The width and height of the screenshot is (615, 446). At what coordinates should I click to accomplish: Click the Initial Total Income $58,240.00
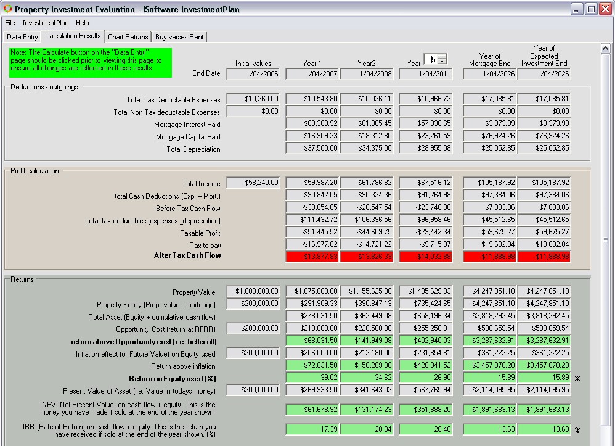coord(253,183)
